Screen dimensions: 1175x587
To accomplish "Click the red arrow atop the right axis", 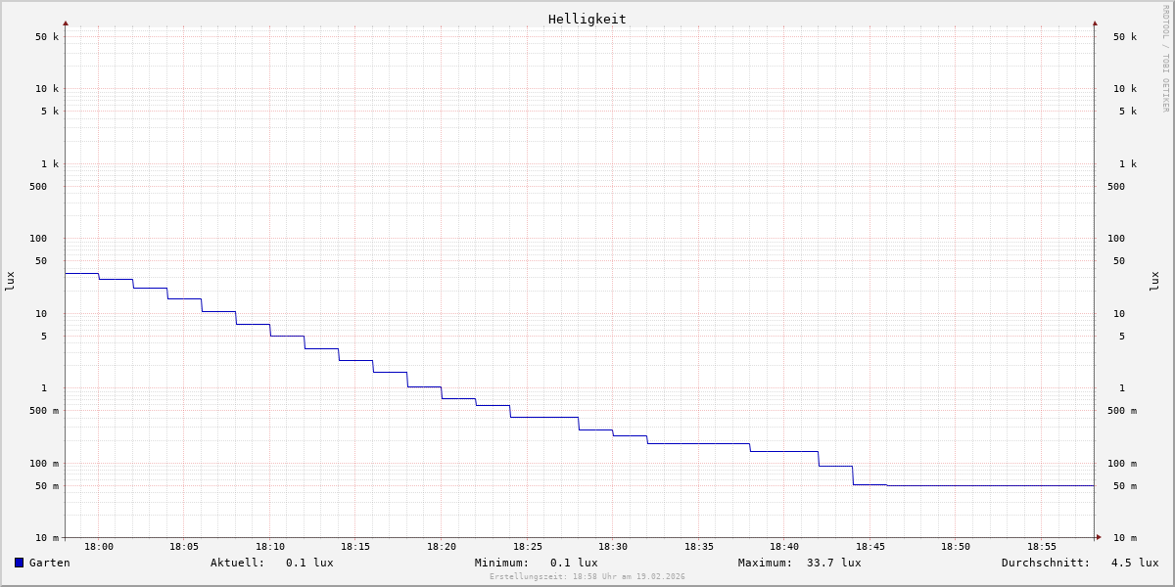I will point(1095,23).
